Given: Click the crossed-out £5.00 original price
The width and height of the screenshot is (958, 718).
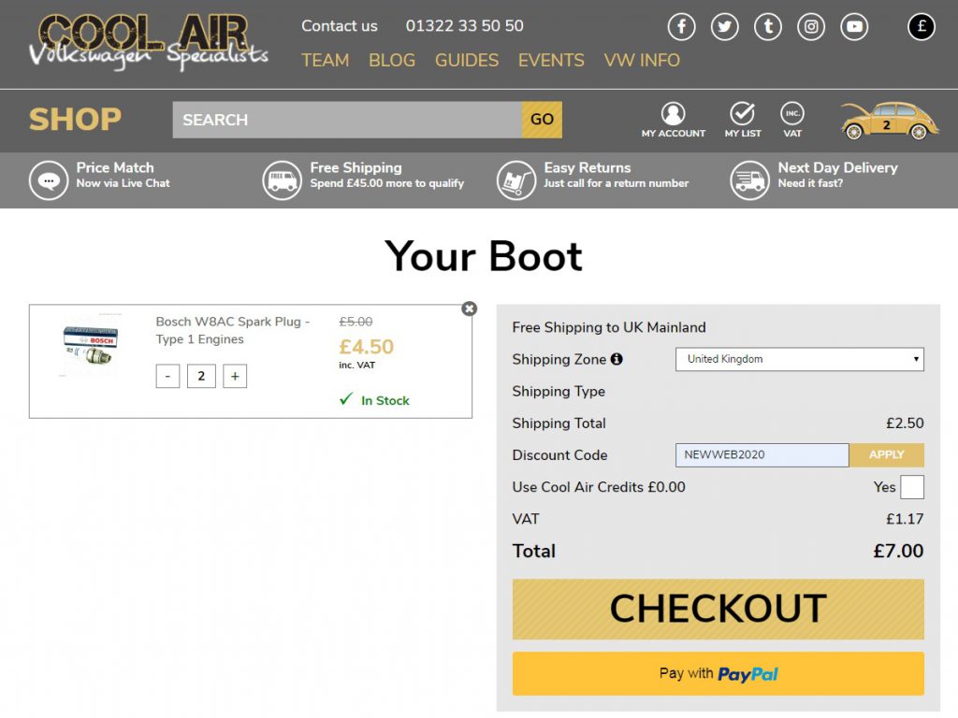Looking at the screenshot, I should click(356, 322).
